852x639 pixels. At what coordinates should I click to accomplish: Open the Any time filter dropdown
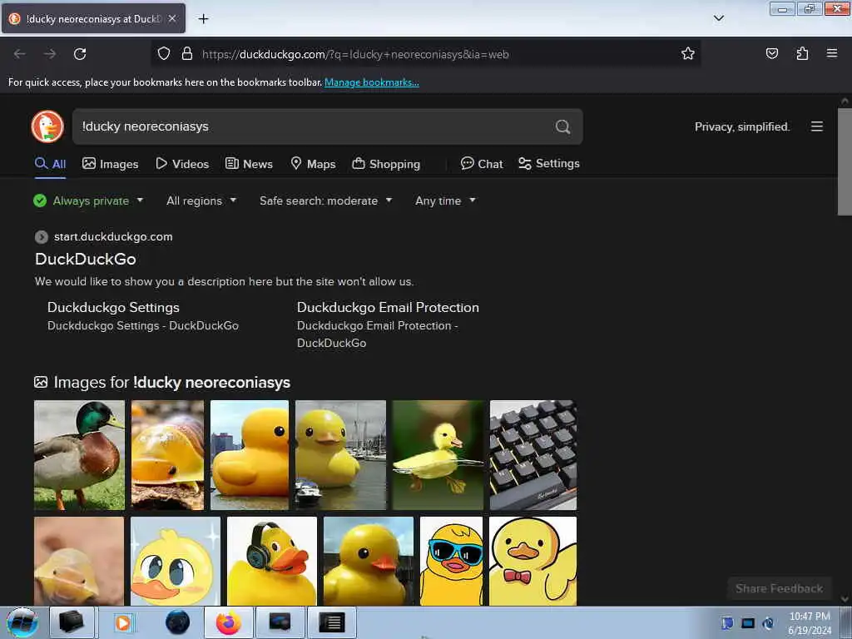point(446,201)
